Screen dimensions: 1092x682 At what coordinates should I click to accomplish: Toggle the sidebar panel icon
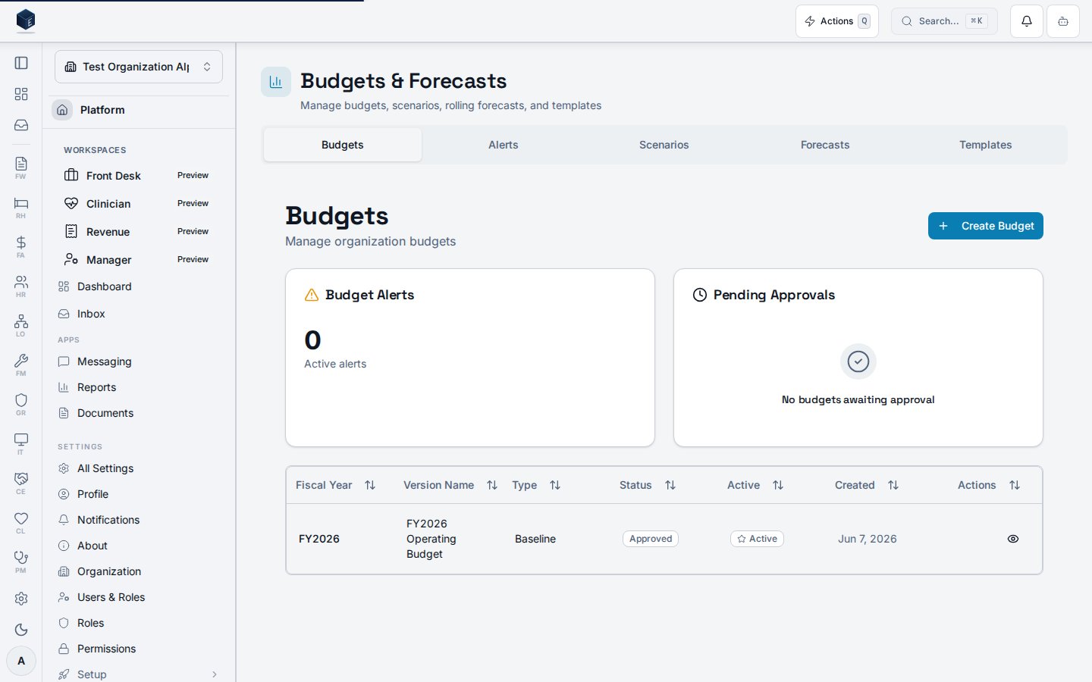tap(21, 63)
